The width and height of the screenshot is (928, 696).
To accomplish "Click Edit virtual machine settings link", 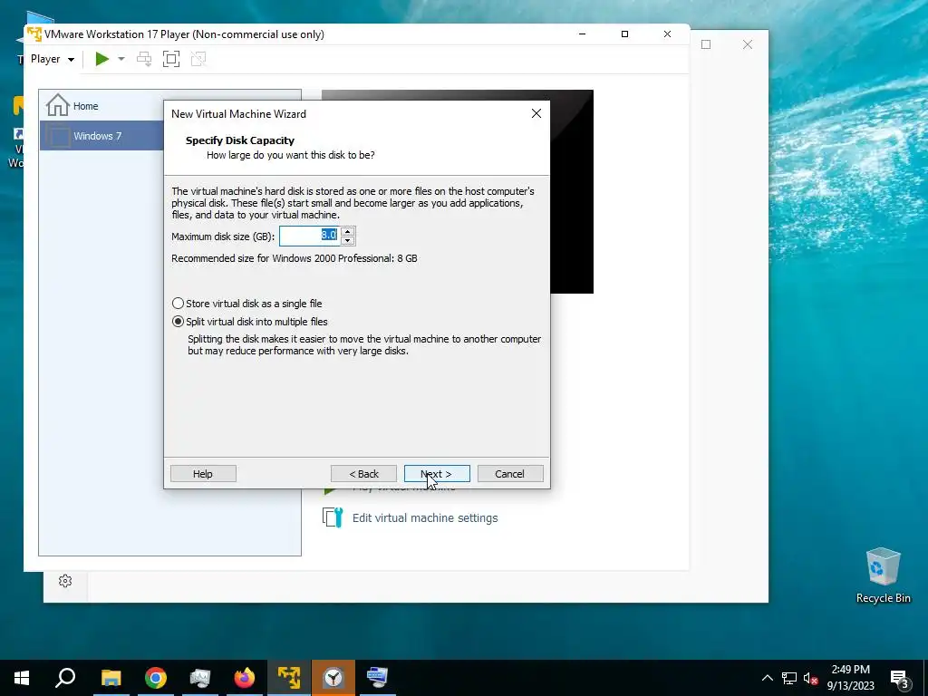I will [425, 517].
